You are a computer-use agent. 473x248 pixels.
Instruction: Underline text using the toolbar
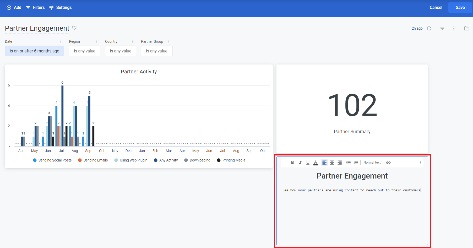coord(308,163)
